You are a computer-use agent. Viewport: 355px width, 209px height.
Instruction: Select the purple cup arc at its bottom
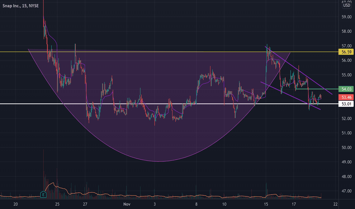coord(159,161)
